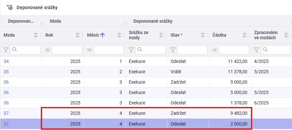The image size is (292, 130).
Task: Click the sum icon in Zpracováno ve mzdách column
Action: tap(287, 35)
